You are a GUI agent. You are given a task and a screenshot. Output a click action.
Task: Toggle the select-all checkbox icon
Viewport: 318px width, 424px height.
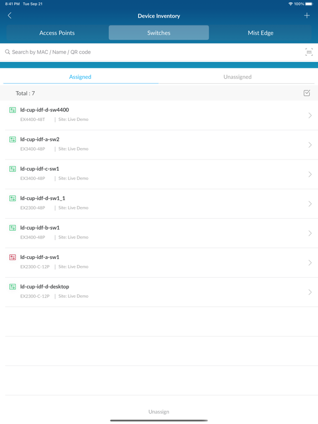(306, 93)
